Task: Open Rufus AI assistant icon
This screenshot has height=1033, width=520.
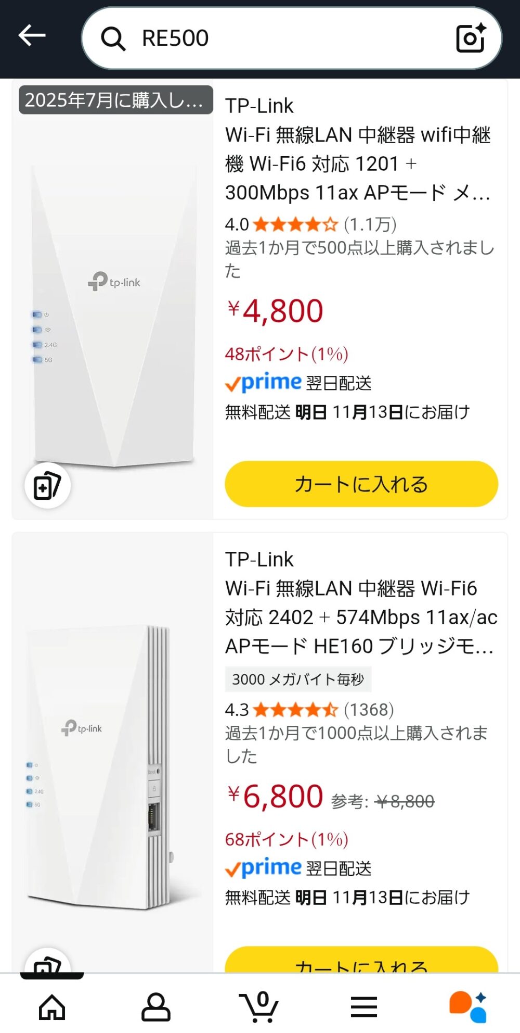Action: click(467, 1006)
